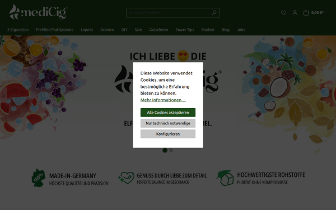Select the second slider dot indicator
Screen dimensions: 336x210
click(171, 150)
